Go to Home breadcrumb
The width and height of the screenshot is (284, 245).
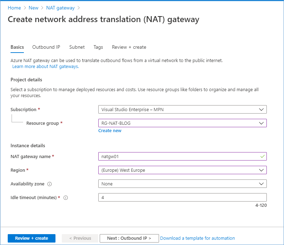click(14, 8)
